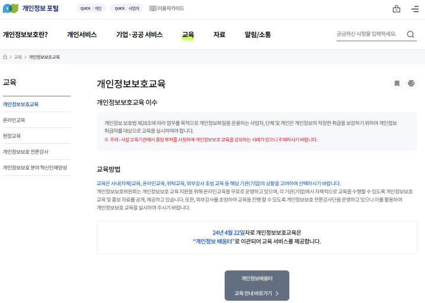Click the 교육방법 heading
Screen dimensions: 425x303
click(x=109, y=169)
